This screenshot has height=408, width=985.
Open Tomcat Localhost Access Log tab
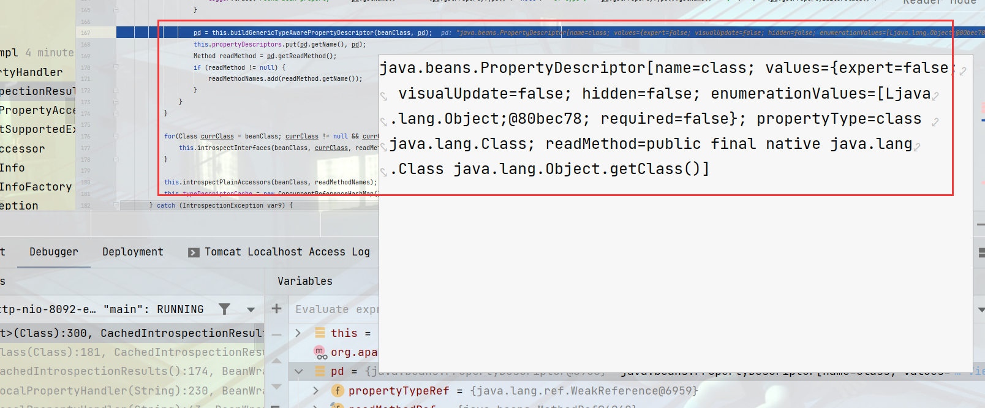(287, 252)
